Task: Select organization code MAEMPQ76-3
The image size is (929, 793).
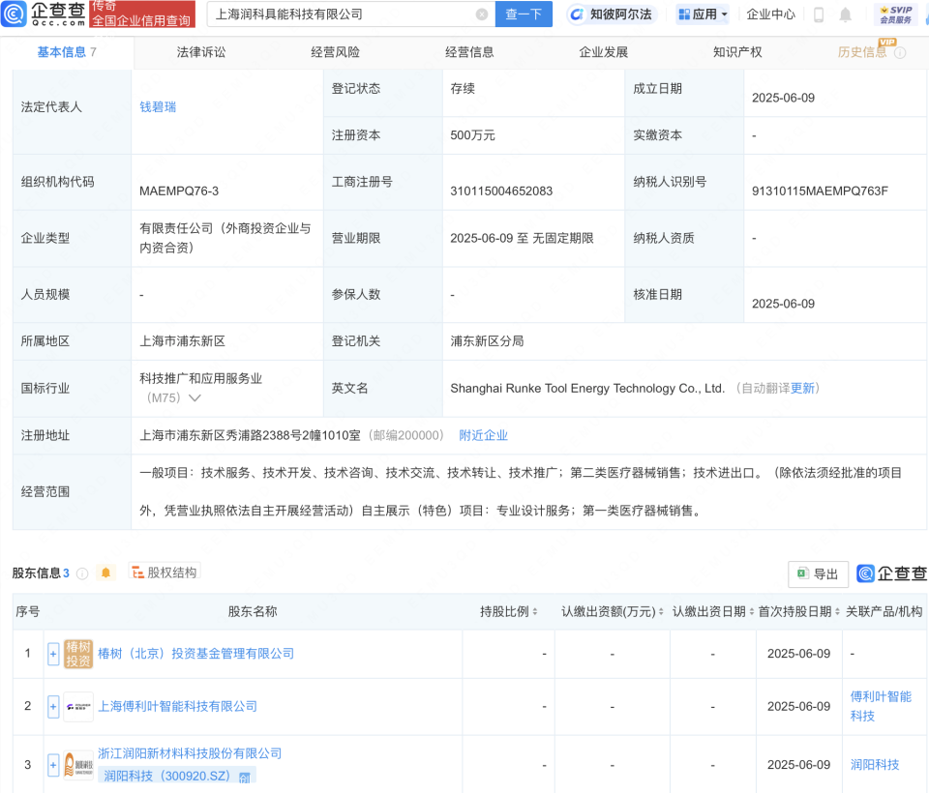Action: coord(179,191)
